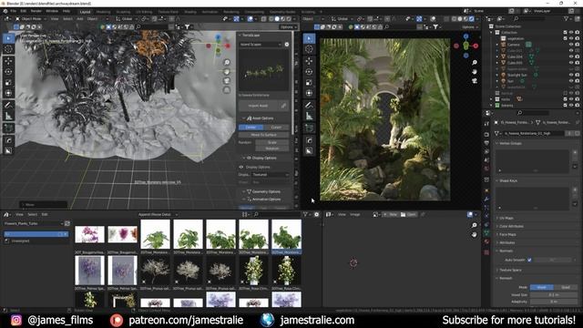Click Cursor placement button in Asset Options
Viewport: 583px width, 328px height.
click(x=276, y=128)
